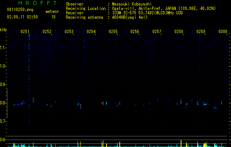Viewport: 231px width, 147px height.
Task: Click the 0256 time marker
Action: 135,32
